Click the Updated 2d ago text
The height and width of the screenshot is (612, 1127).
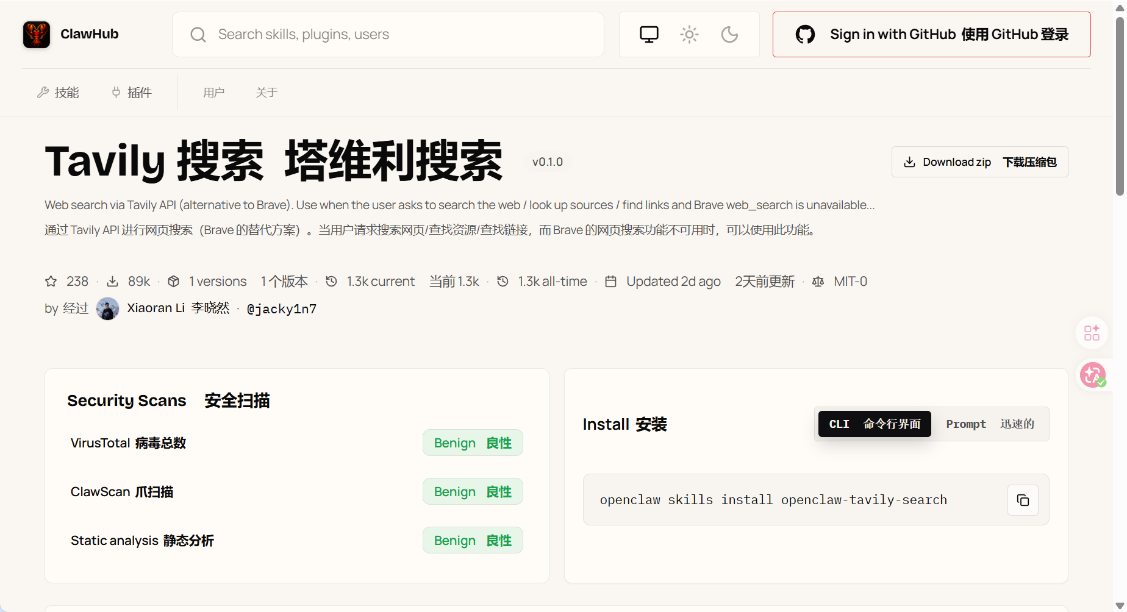673,282
